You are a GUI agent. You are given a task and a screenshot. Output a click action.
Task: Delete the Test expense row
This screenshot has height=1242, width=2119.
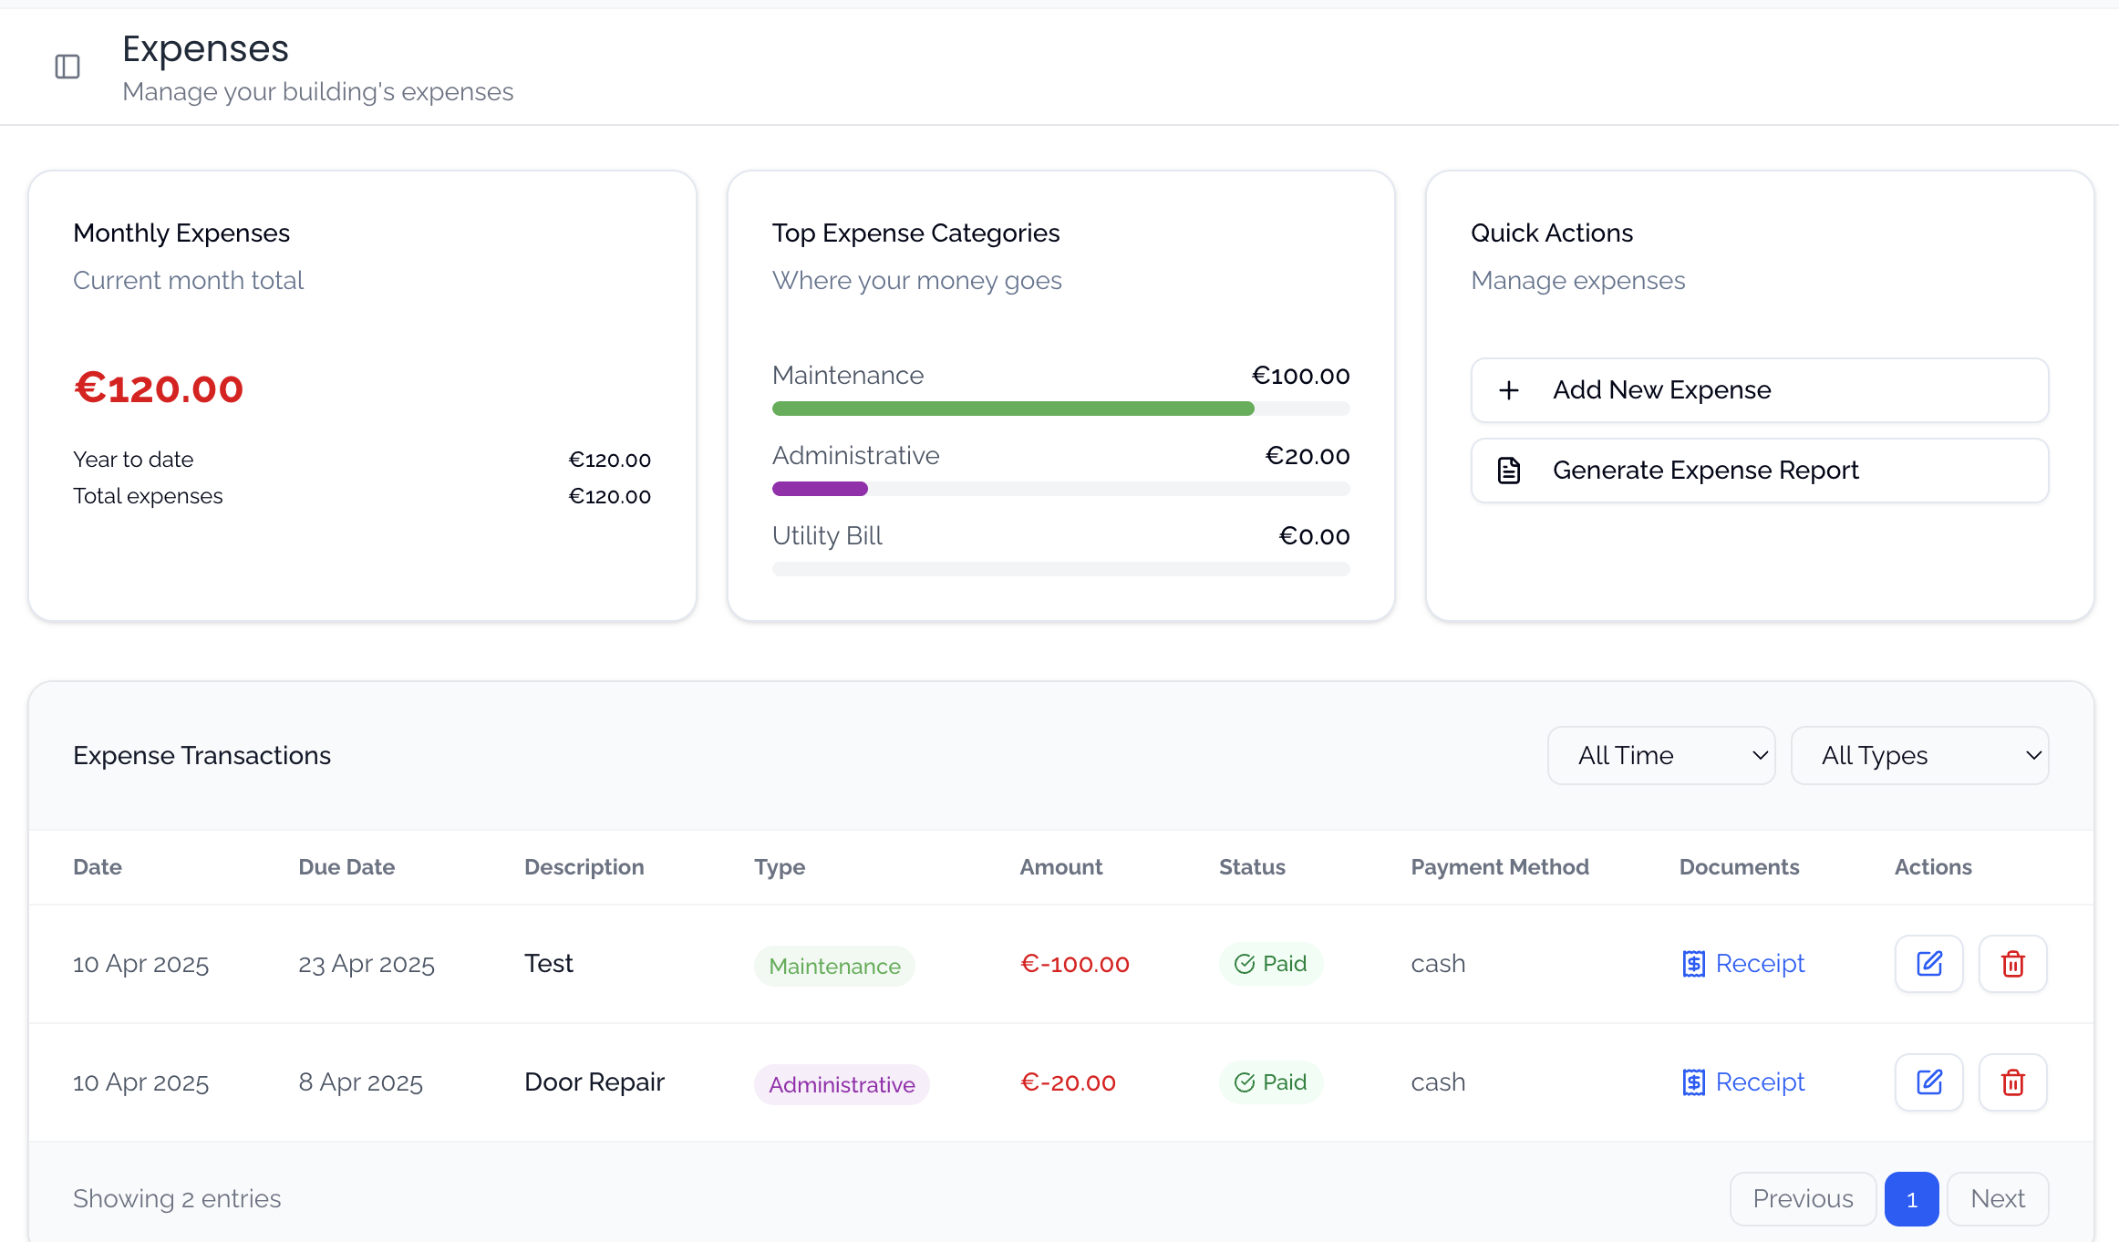point(2012,964)
